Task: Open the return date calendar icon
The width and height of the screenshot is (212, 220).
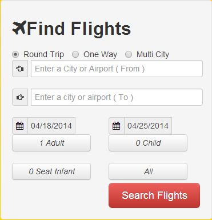Action: pyautogui.click(x=117, y=126)
